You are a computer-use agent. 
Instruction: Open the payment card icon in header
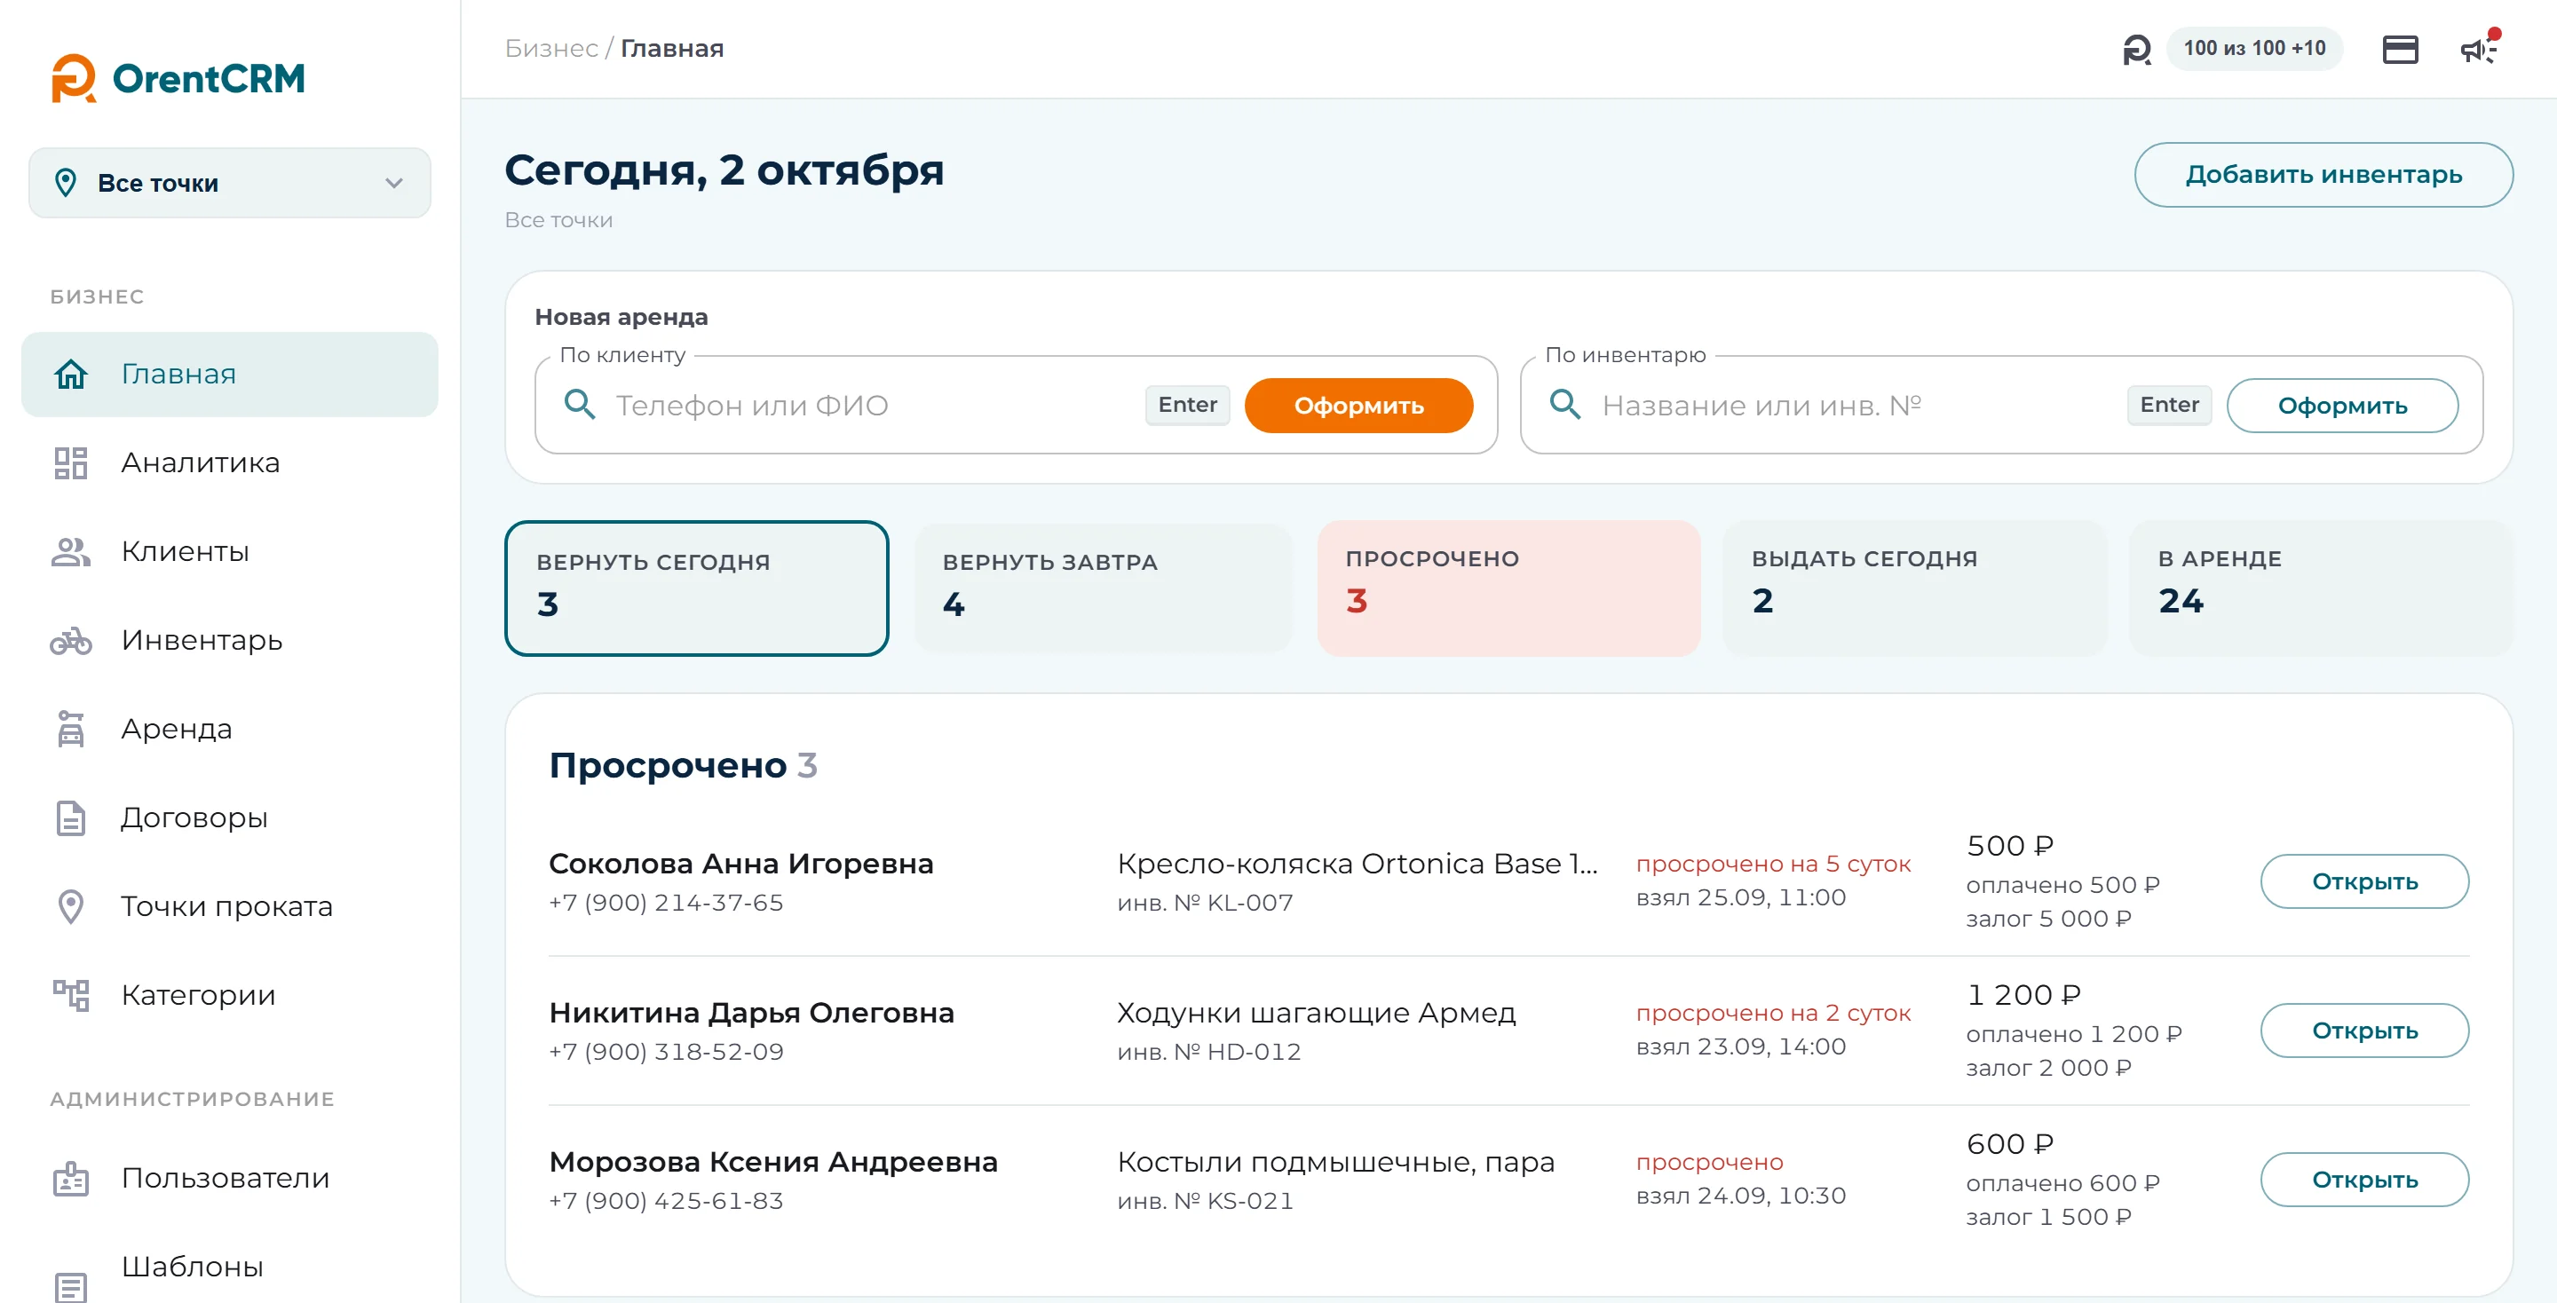click(x=2399, y=49)
